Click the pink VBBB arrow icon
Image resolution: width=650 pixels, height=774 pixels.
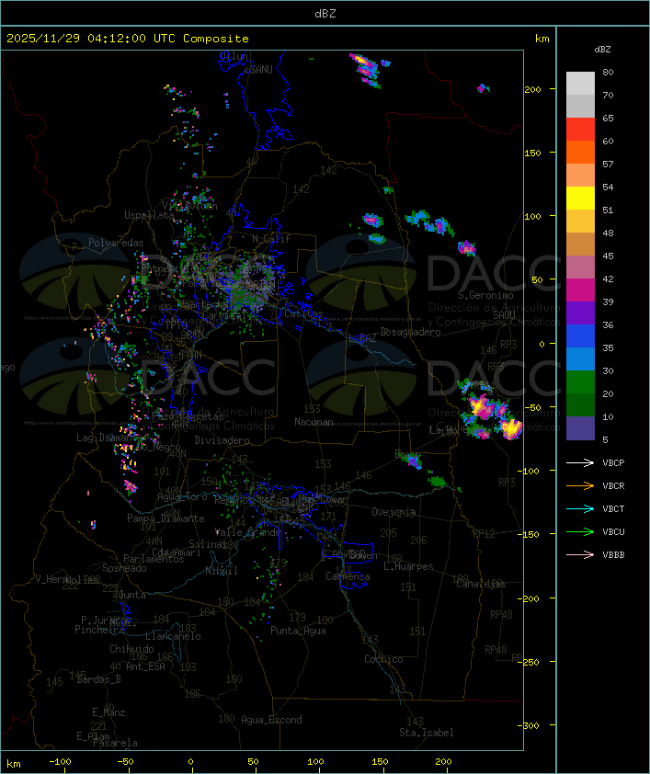click(x=580, y=555)
